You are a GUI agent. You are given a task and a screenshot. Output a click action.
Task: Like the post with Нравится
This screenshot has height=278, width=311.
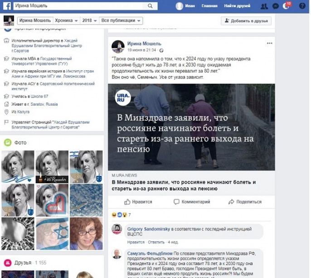(x=138, y=202)
